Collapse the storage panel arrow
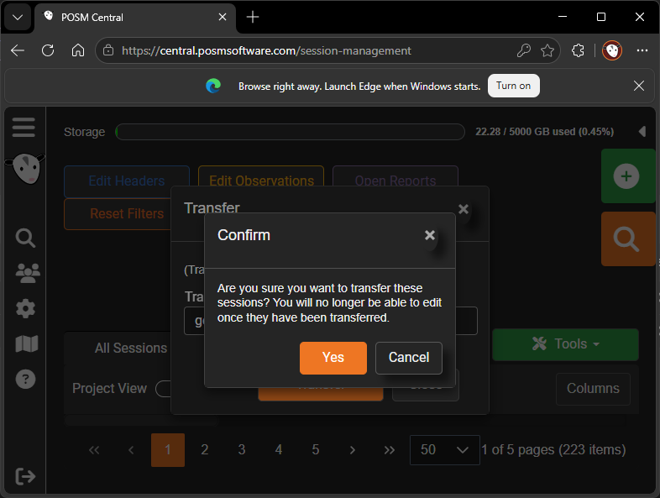 [x=642, y=131]
